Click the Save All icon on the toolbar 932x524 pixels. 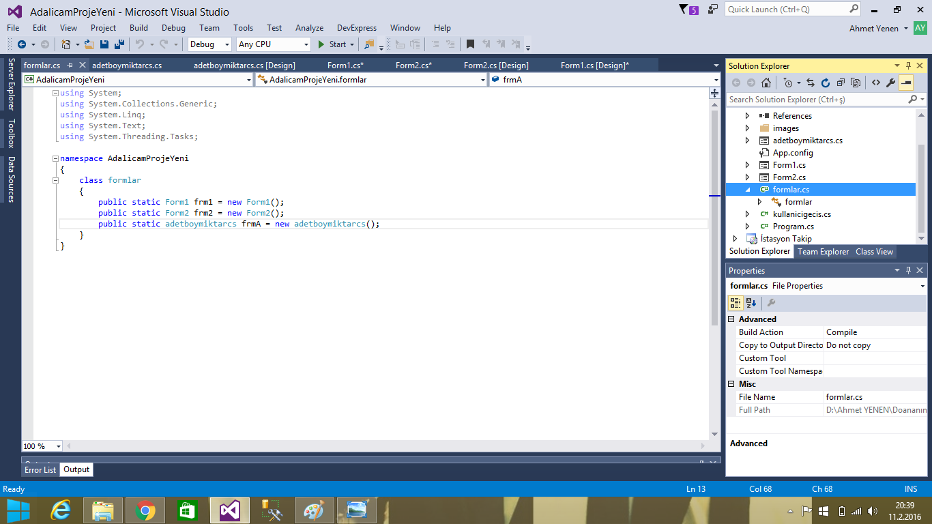117,44
